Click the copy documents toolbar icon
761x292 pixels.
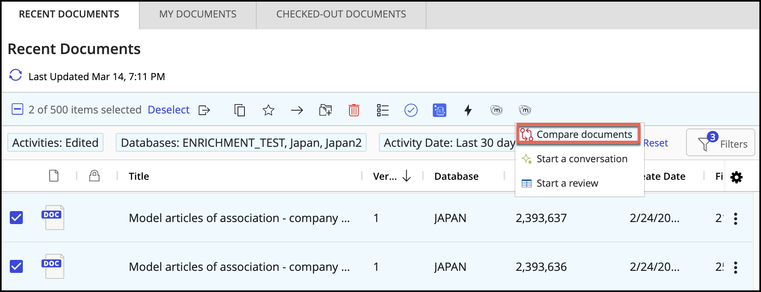pos(240,110)
